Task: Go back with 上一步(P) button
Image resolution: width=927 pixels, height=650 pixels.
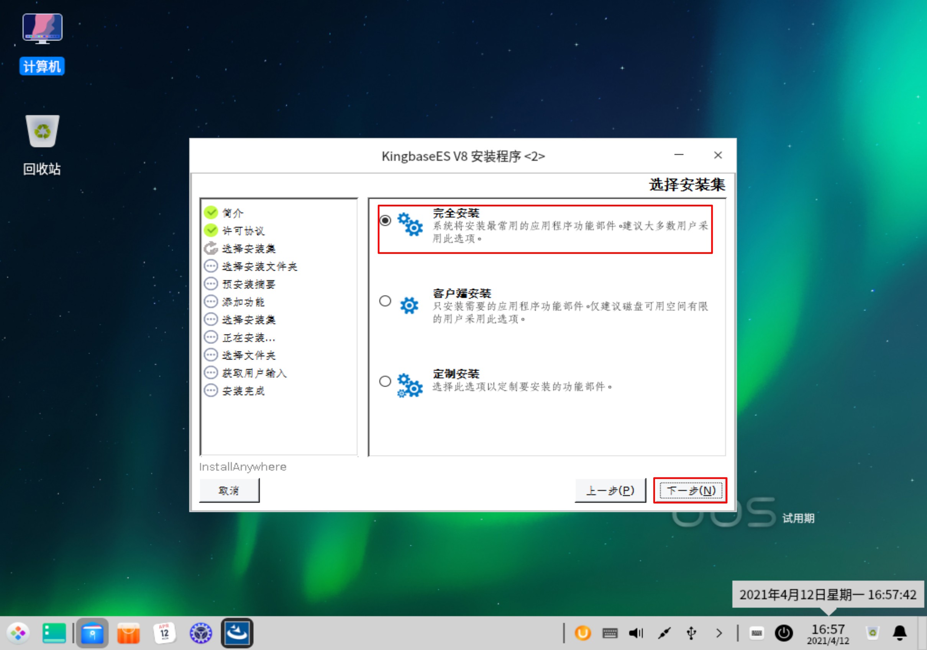Action: pos(610,490)
